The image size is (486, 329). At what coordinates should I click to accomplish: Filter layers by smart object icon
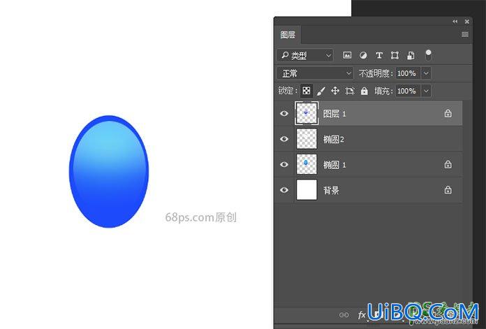click(411, 55)
